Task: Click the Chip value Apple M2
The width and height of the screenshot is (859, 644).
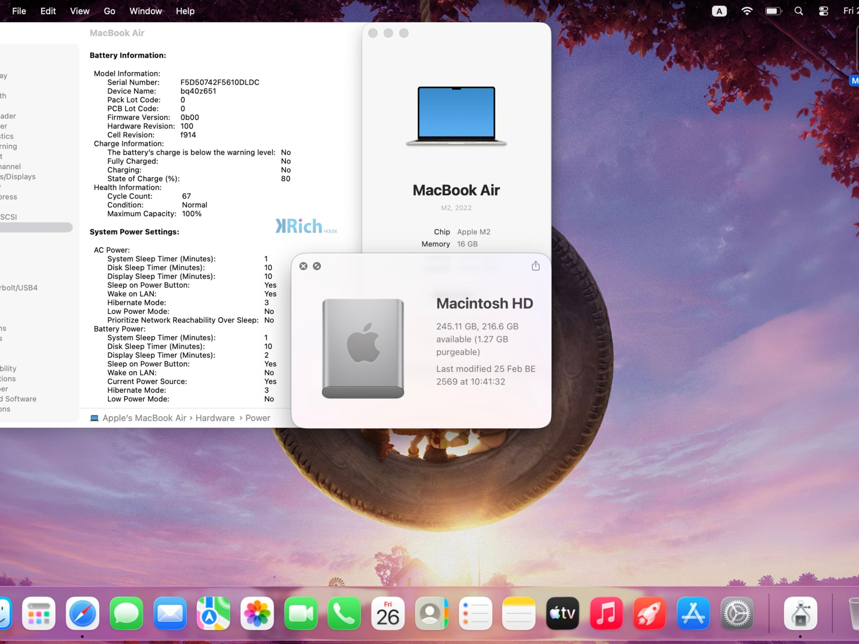Action: (473, 232)
